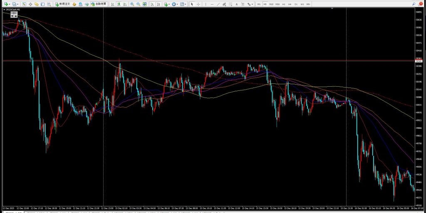
Task: Switch to the D1 timeframe
Action: (x=296, y=4)
